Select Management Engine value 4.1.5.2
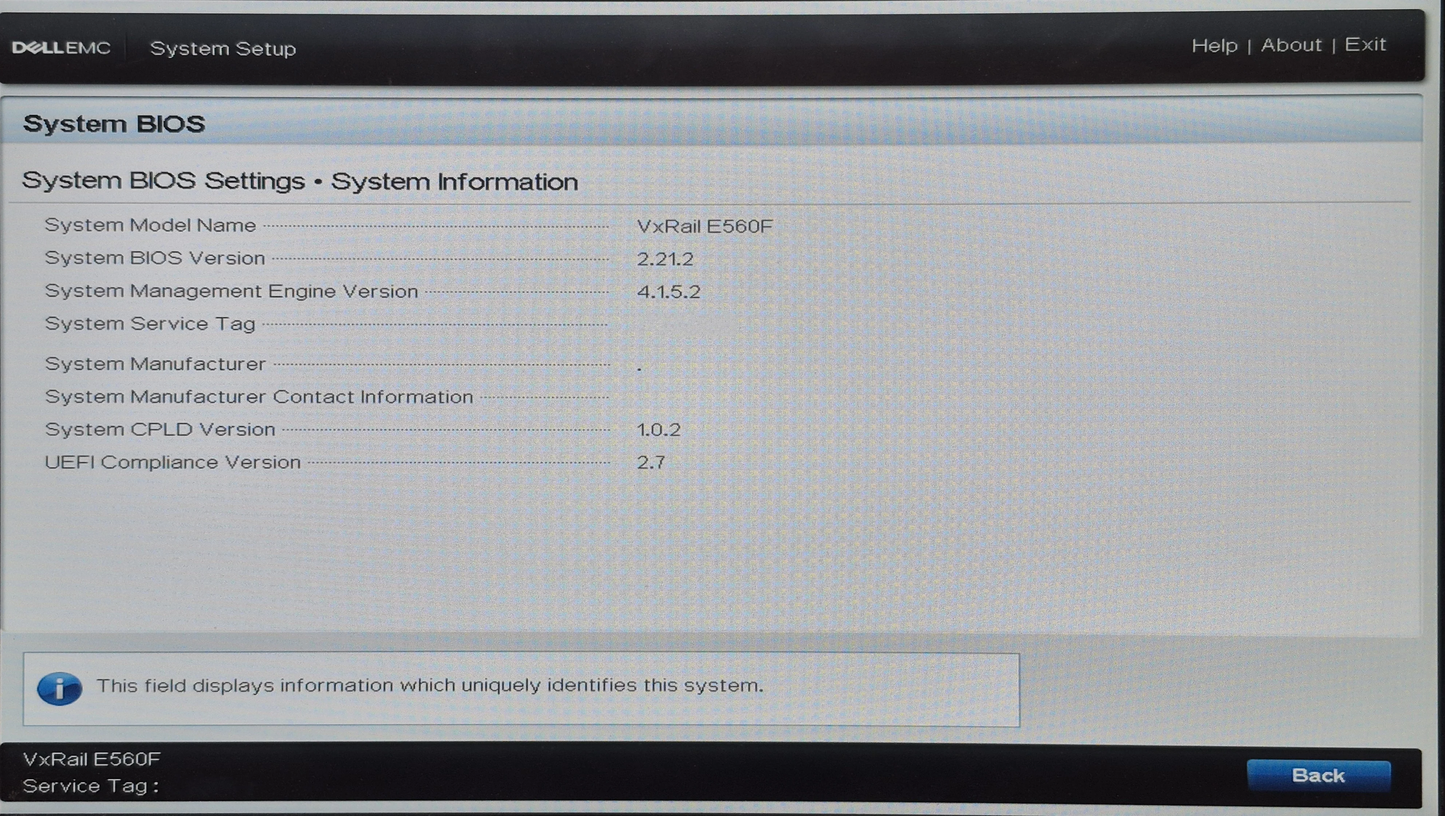 coord(668,292)
